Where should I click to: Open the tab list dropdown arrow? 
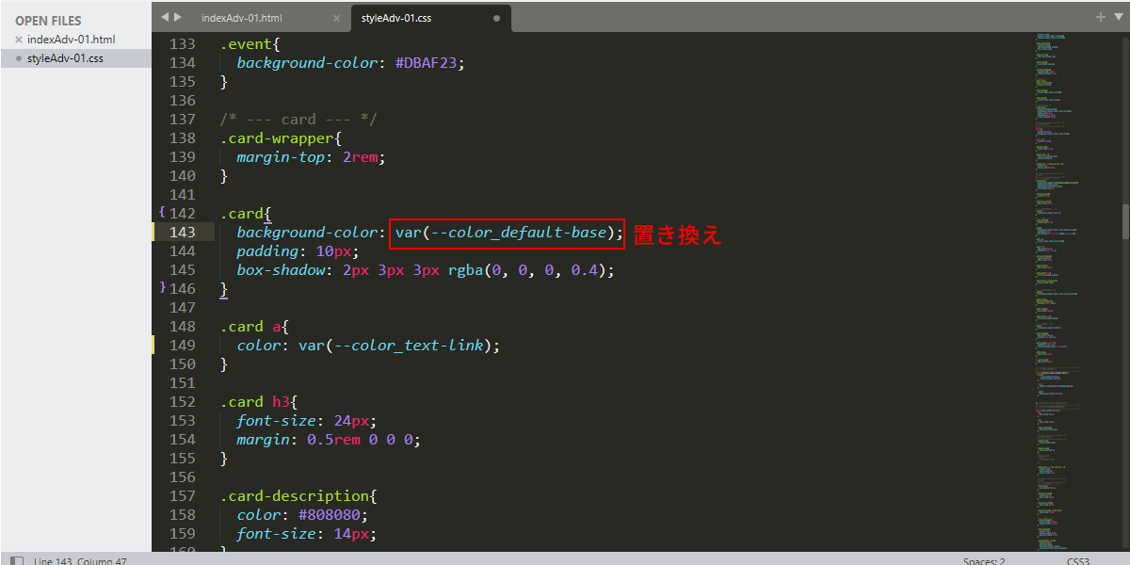pos(1117,17)
